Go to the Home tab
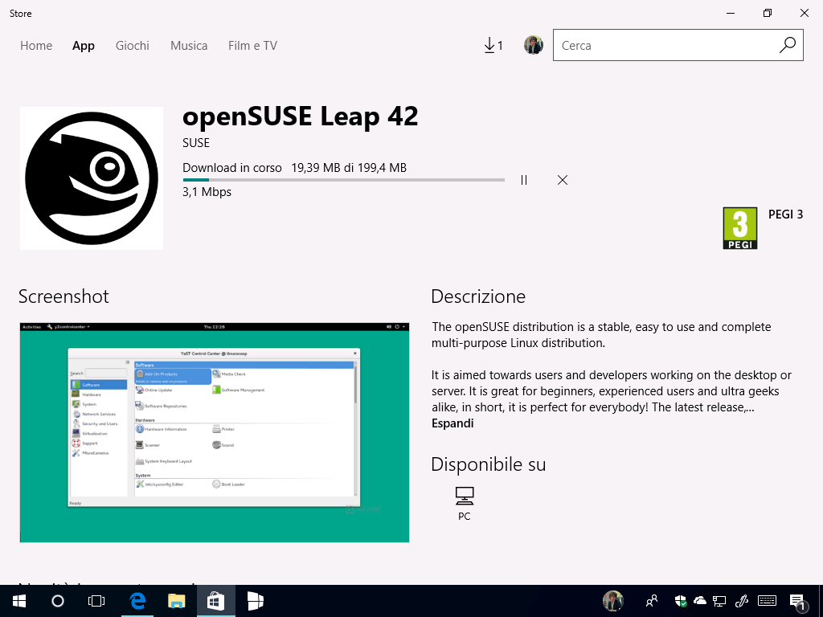 (x=36, y=46)
